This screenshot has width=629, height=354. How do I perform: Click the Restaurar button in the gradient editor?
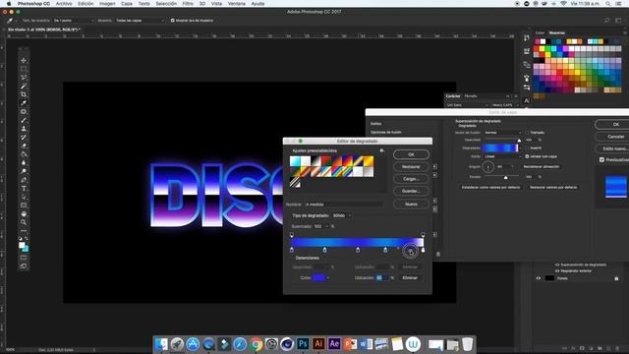coord(411,166)
